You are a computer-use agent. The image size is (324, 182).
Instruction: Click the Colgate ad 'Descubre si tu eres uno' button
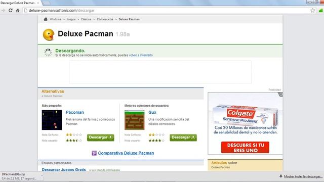pos(245,147)
